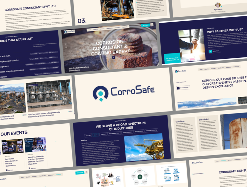Screen dimensions: 247x187
Task: Click the Process Integrity Consultant service row
Action: [x=12, y=71]
